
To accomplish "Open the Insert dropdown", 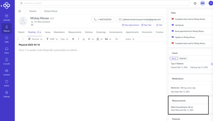I will [130, 39].
